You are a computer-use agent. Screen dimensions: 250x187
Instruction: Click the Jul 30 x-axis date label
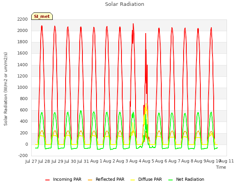point(70,161)
